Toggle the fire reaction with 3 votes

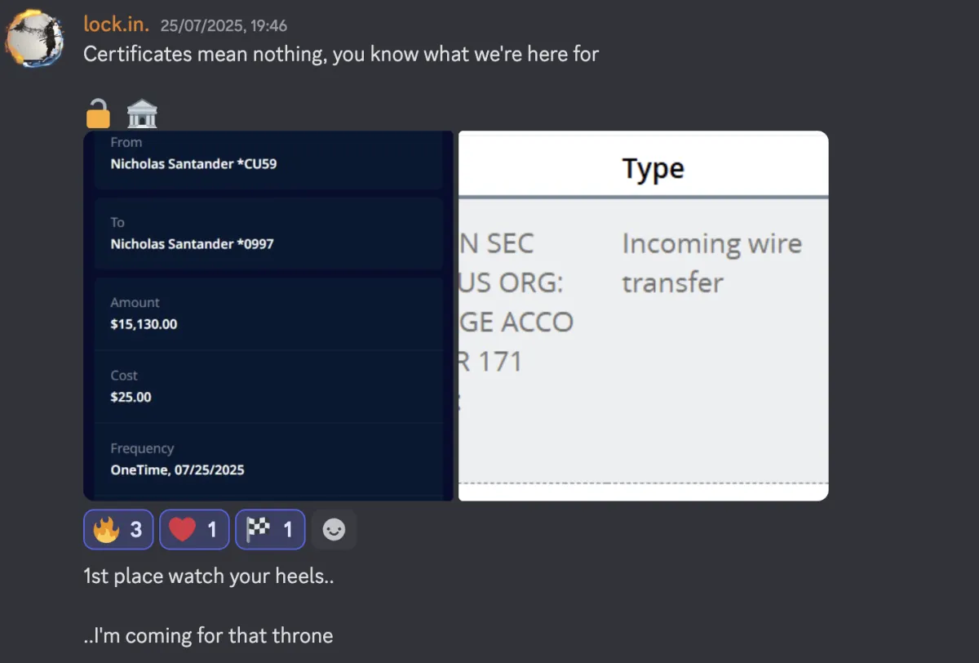tap(117, 530)
